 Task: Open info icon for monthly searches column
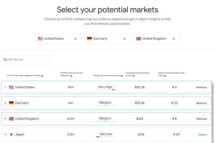coord(71,76)
